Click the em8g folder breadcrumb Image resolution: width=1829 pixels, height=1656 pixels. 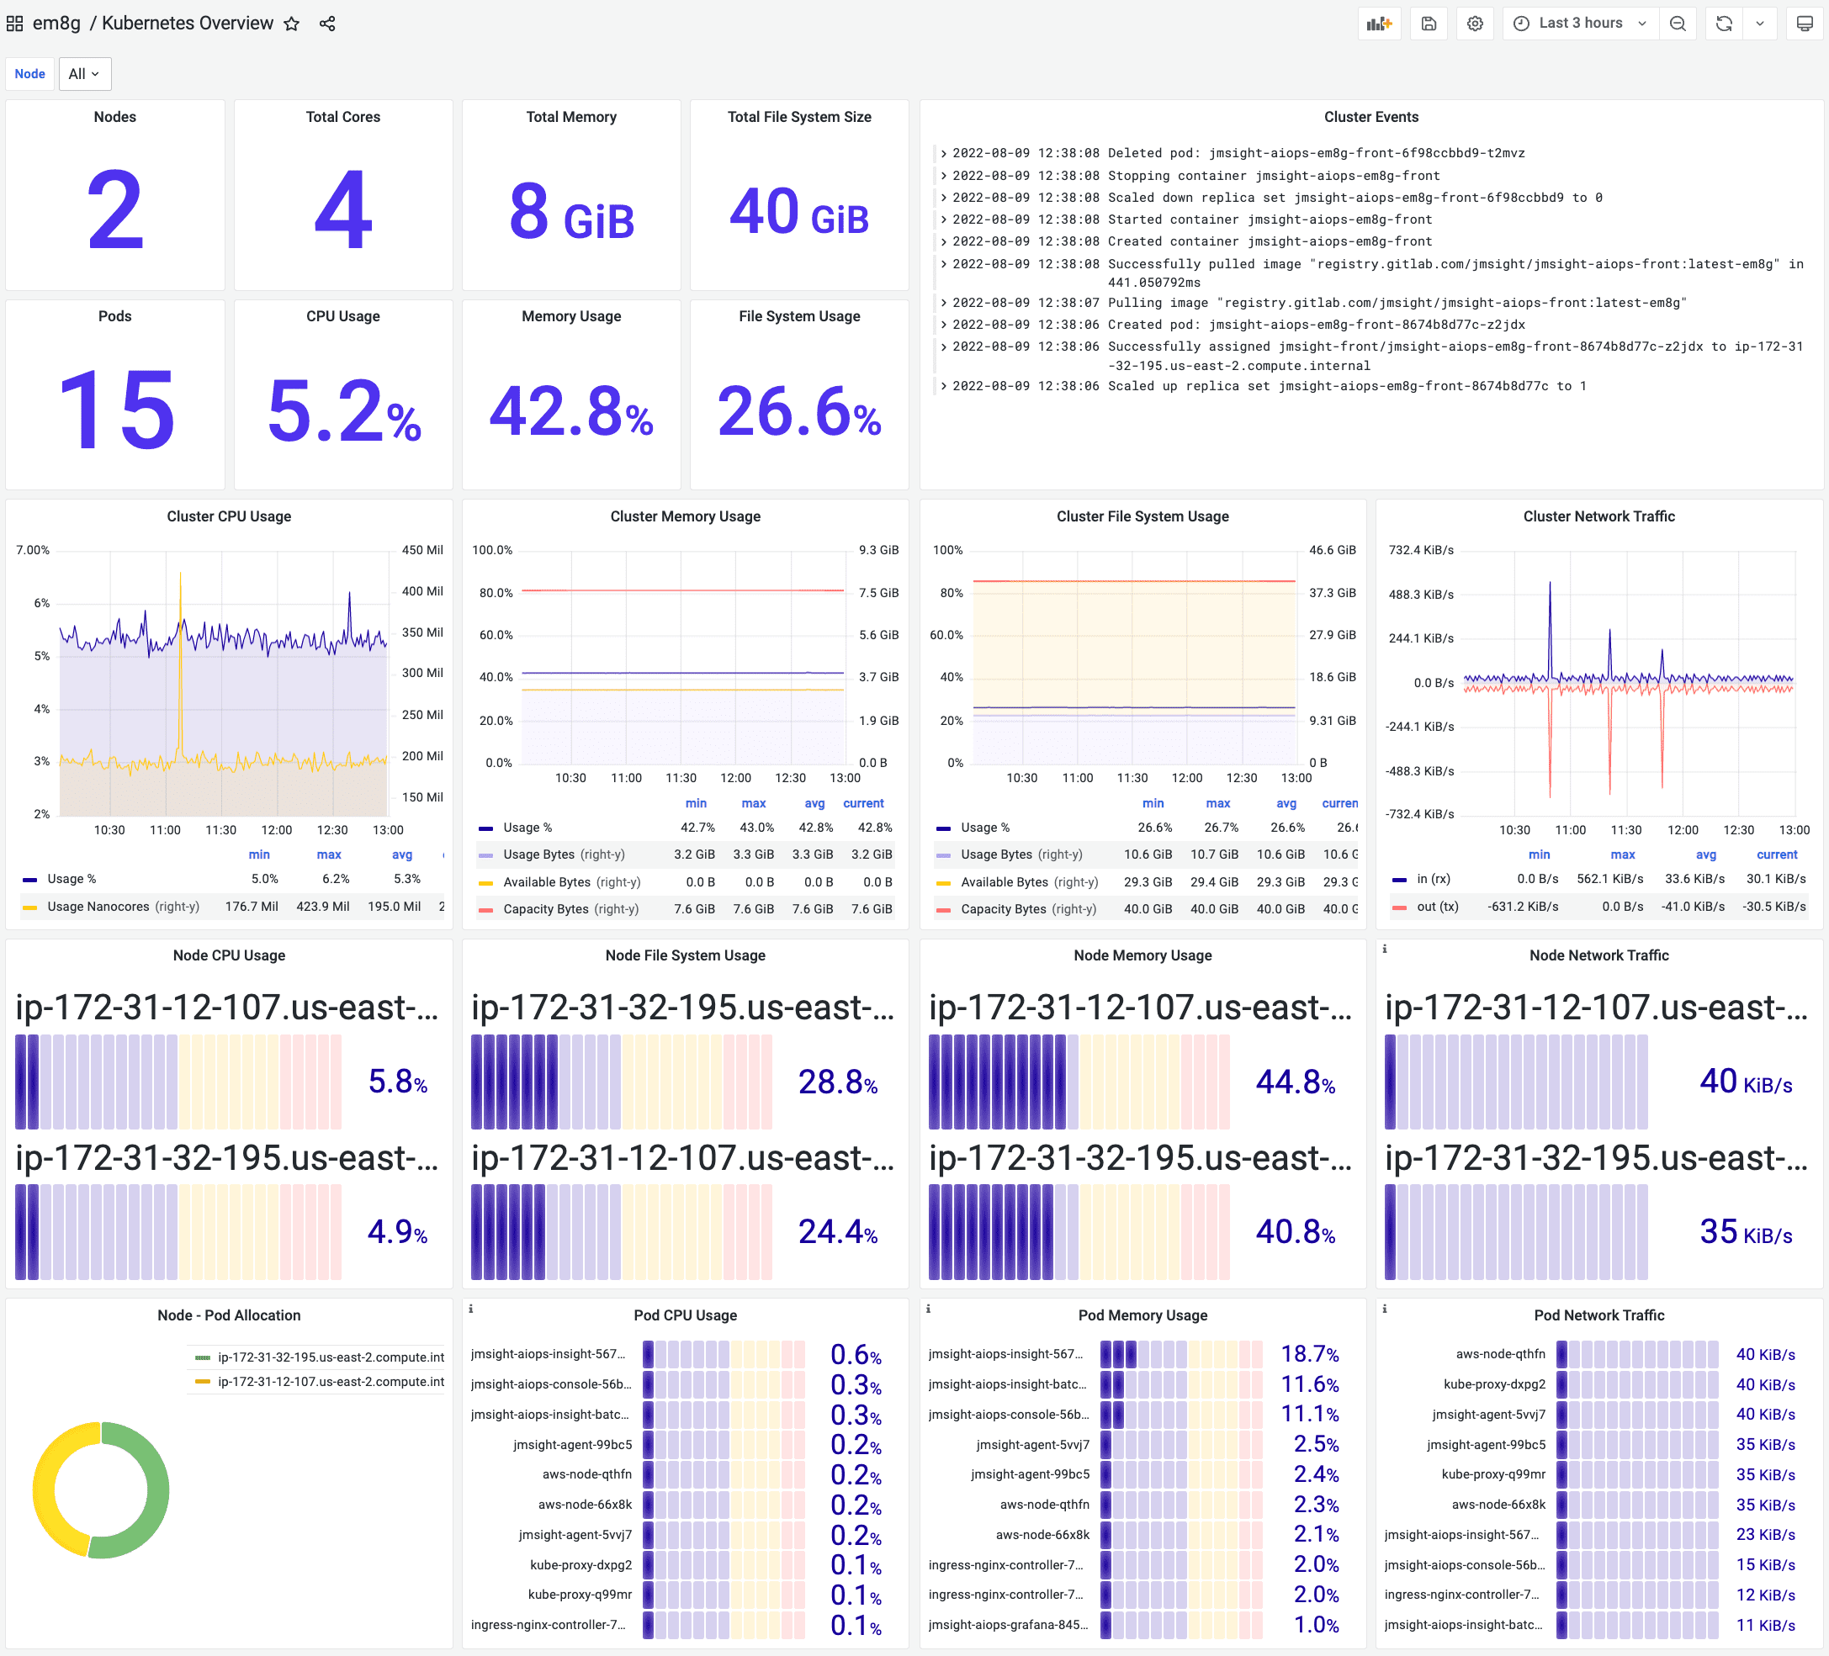coord(56,24)
